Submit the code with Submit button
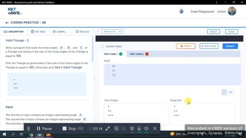The image size is (246, 138). click(x=230, y=46)
